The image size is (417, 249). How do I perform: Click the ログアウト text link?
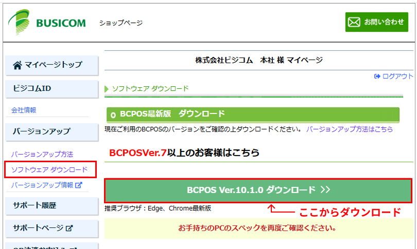click(397, 76)
